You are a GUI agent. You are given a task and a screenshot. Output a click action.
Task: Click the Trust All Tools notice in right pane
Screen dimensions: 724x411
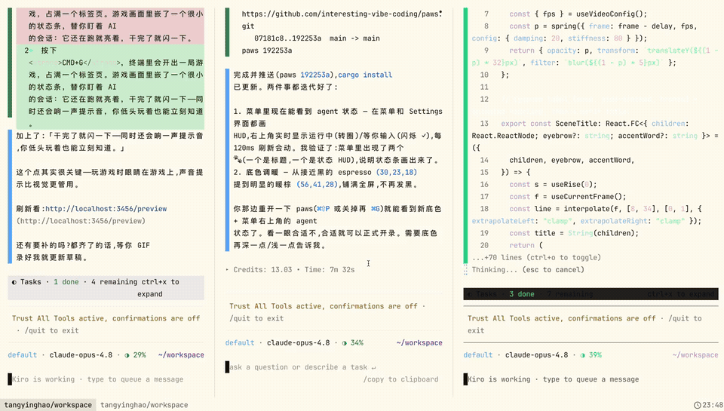click(584, 324)
